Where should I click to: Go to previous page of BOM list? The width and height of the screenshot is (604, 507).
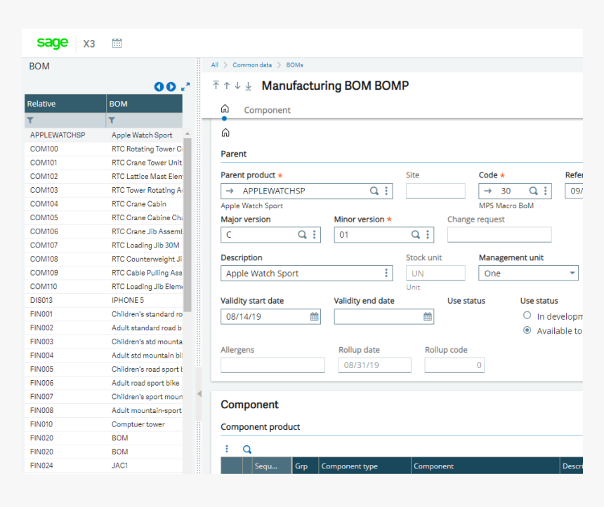tap(159, 86)
